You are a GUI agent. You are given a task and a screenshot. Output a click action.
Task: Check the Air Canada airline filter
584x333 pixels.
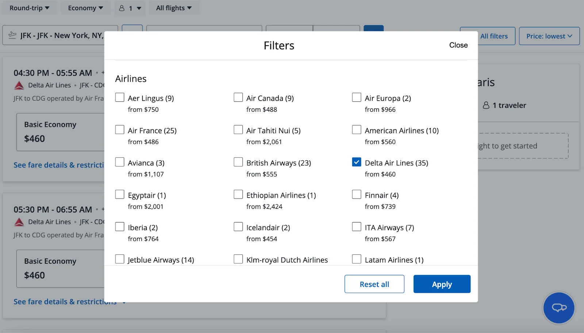(x=238, y=97)
